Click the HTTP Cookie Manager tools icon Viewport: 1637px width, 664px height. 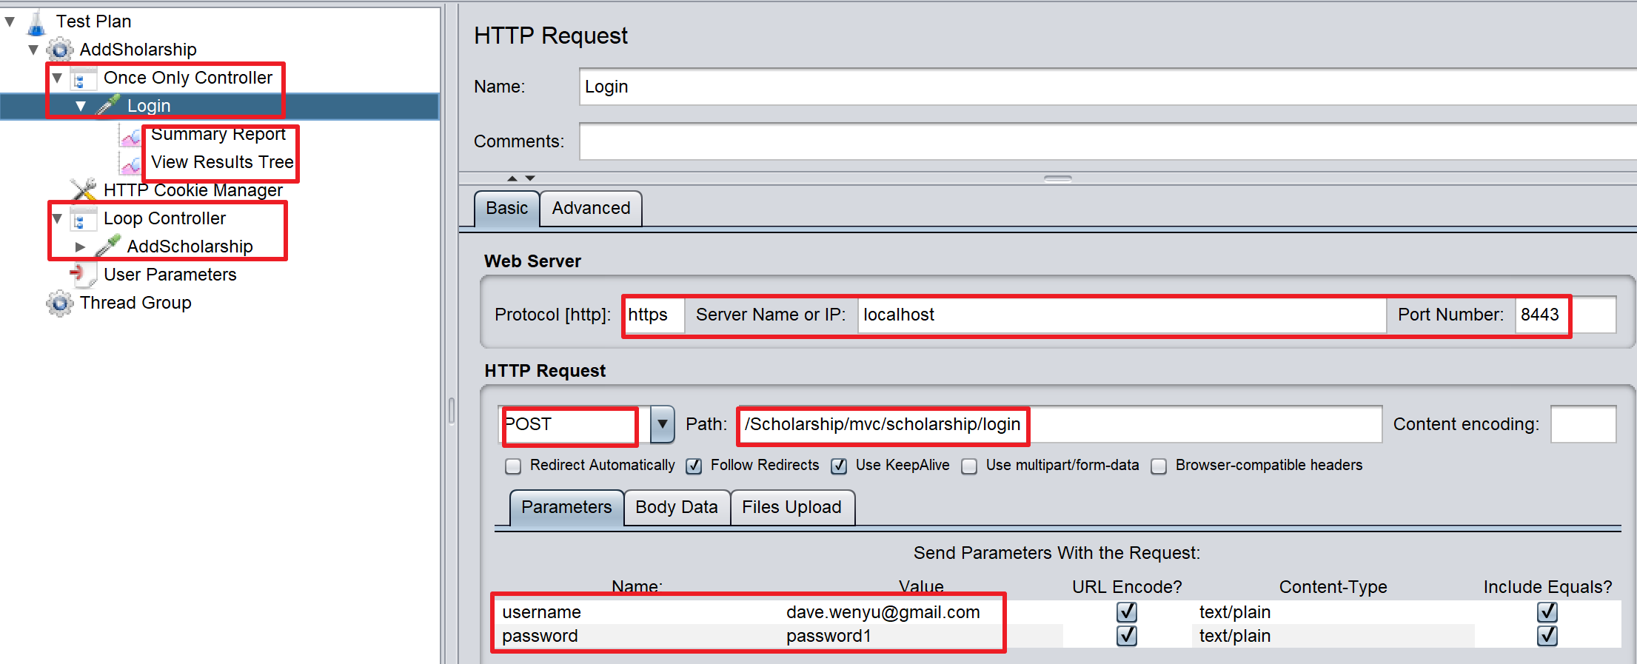pyautogui.click(x=83, y=190)
